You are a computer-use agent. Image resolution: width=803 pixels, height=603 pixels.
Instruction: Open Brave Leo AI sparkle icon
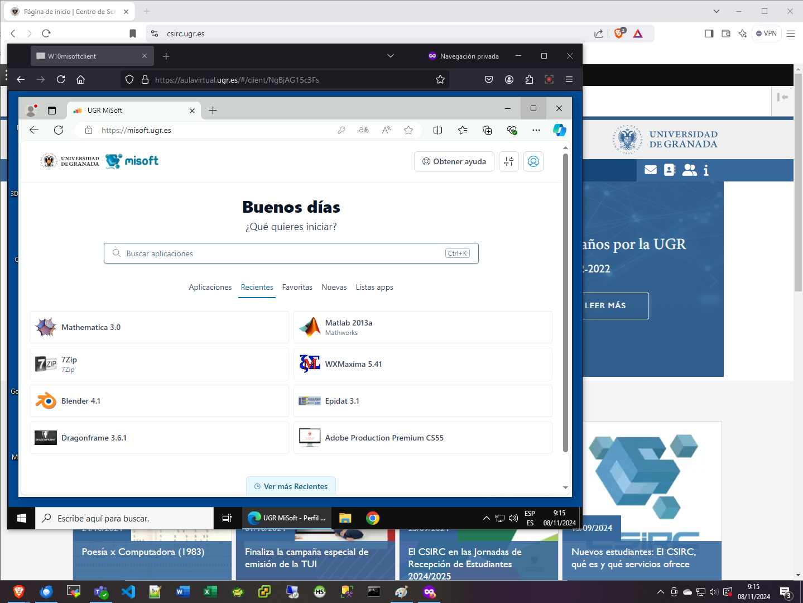742,33
